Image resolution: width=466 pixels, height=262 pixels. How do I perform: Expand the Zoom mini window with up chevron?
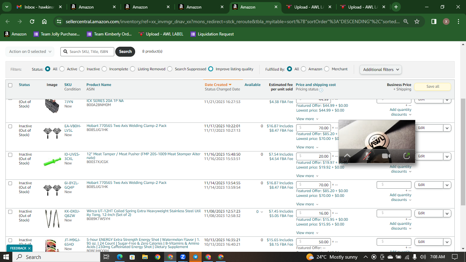(x=347, y=155)
